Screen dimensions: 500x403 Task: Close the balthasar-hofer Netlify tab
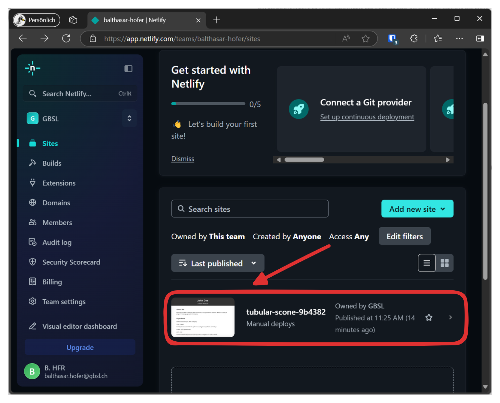pyautogui.click(x=198, y=20)
